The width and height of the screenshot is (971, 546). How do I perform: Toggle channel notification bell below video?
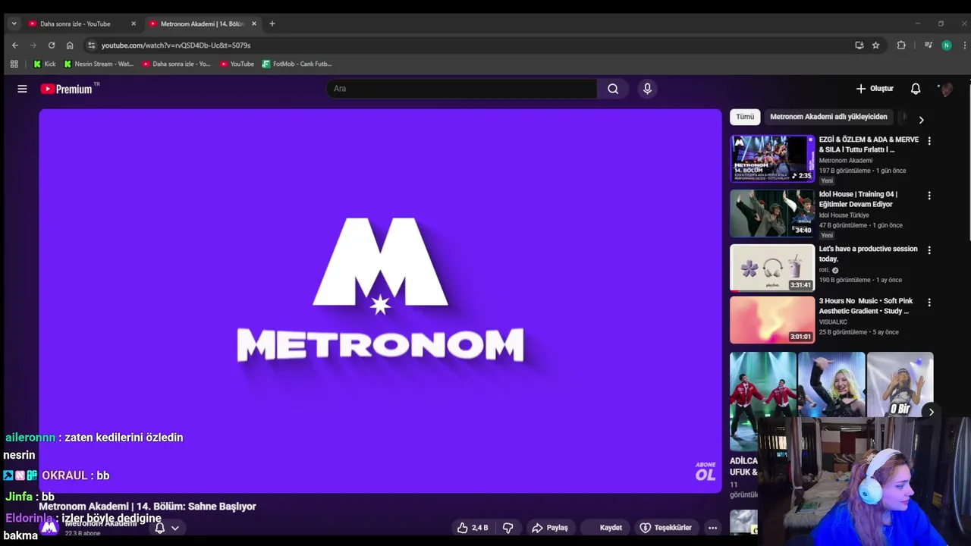click(x=159, y=528)
